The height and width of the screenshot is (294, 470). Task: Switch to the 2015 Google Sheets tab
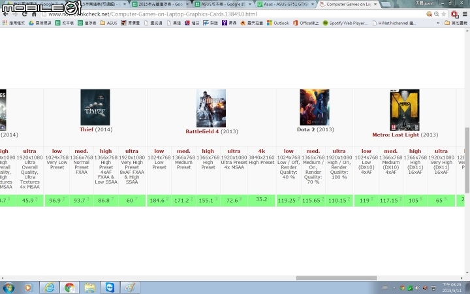click(160, 4)
